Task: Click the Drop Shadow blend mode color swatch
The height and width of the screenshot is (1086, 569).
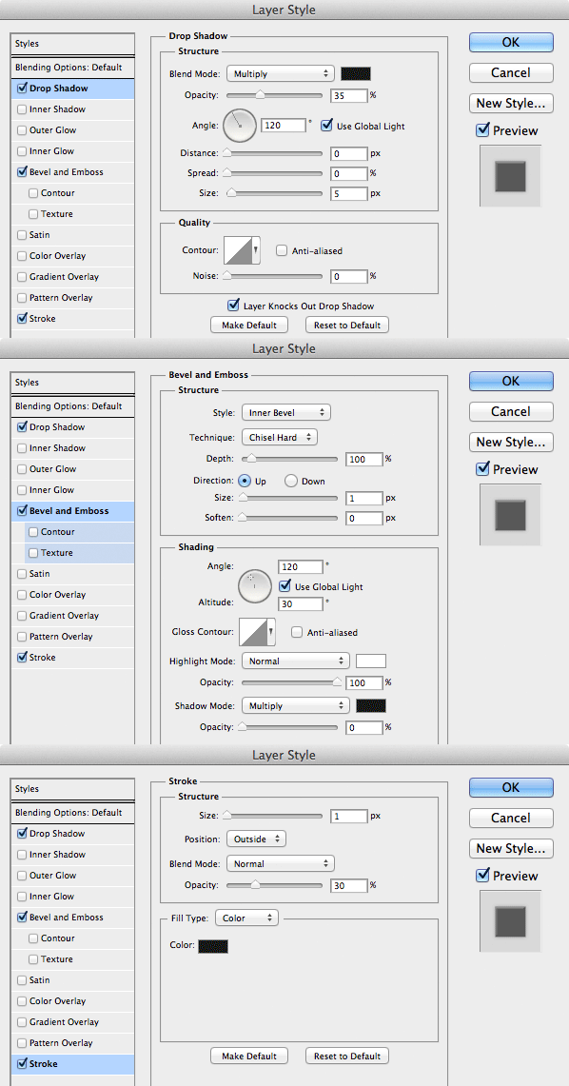Action: pos(356,73)
